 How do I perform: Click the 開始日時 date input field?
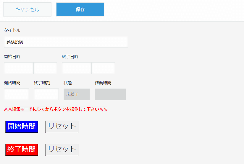pos(19,68)
